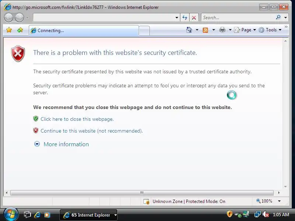Open the Page menu
The image size is (295, 221).
tap(245, 30)
